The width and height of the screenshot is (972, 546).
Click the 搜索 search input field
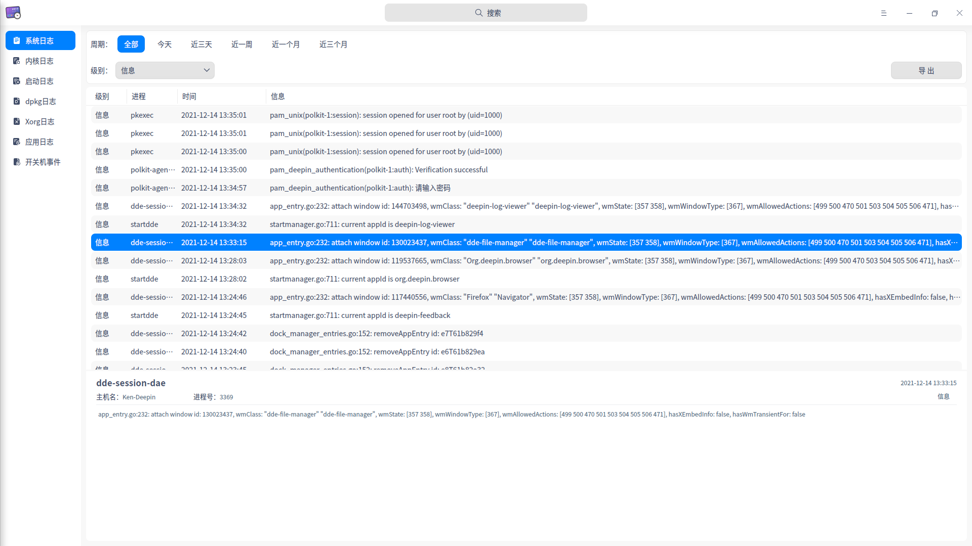486,13
